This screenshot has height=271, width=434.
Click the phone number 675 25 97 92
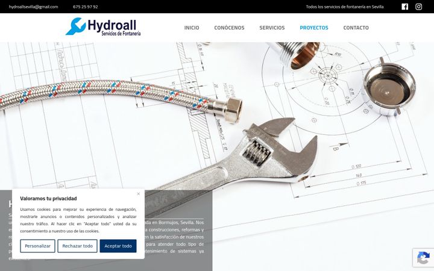(85, 7)
